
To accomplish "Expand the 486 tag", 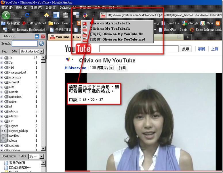I will point(2,68).
